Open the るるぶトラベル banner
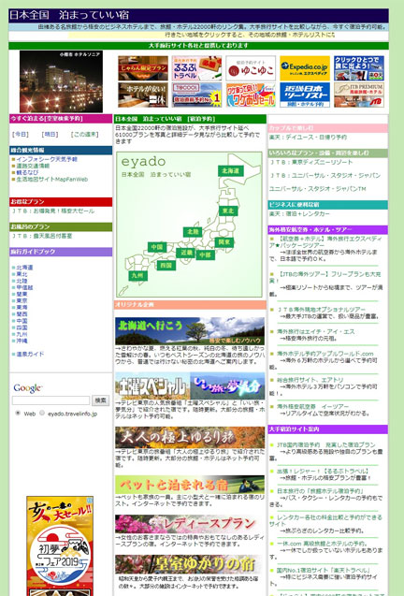 pos(196,68)
